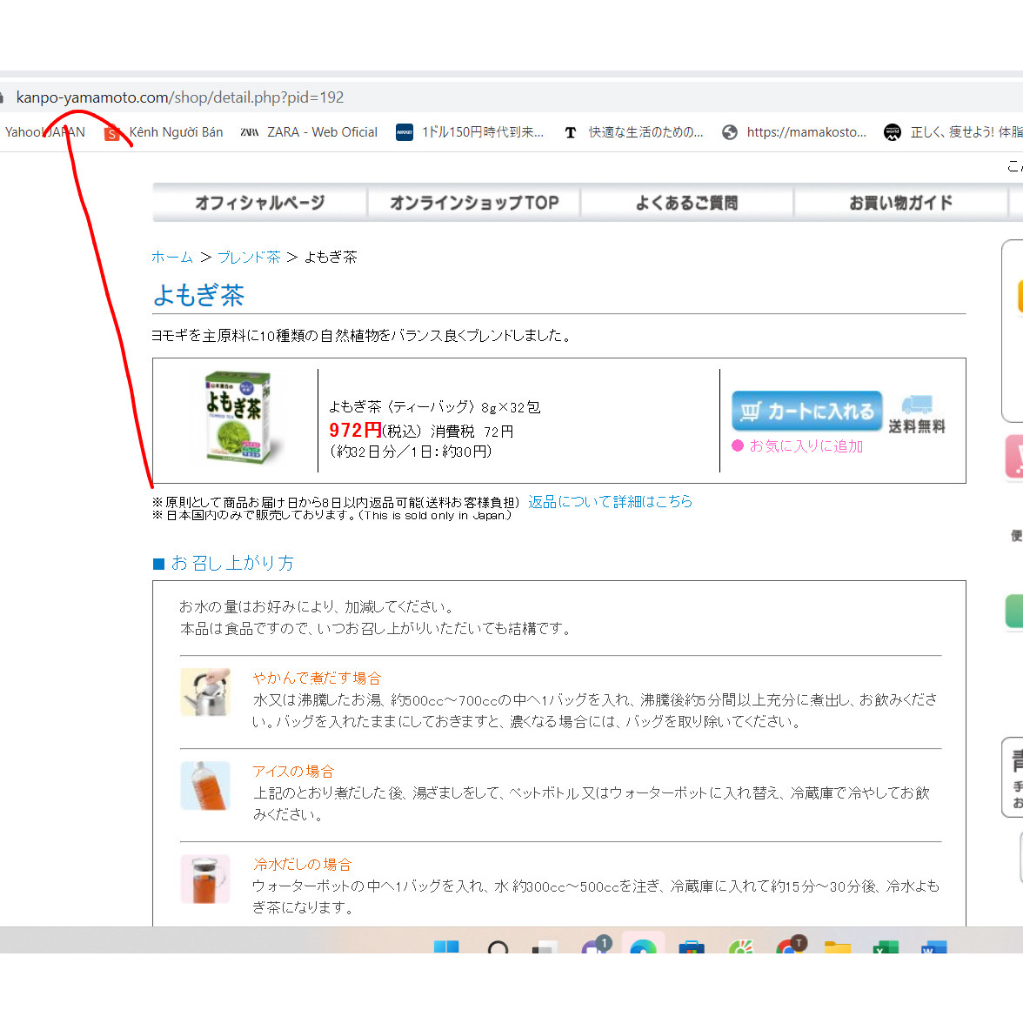1023x1023 pixels.
Task: Open the オフィシャルページ navigation tab
Action: tap(260, 203)
